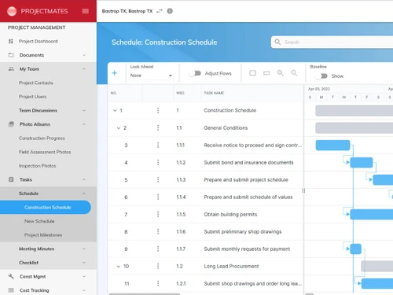393x295 pixels.
Task: Open Project Dashboard in the sidebar
Action: (39, 42)
